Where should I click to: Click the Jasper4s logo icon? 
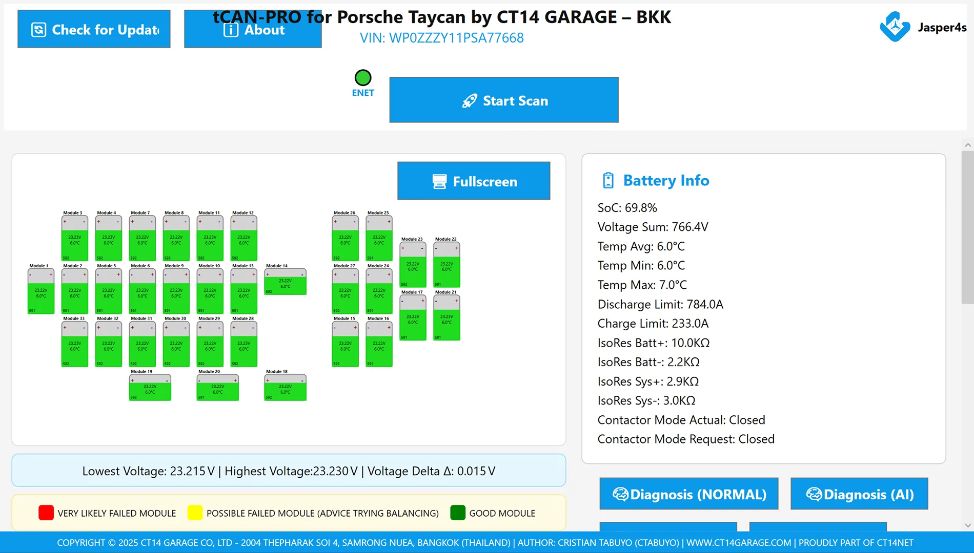click(895, 27)
